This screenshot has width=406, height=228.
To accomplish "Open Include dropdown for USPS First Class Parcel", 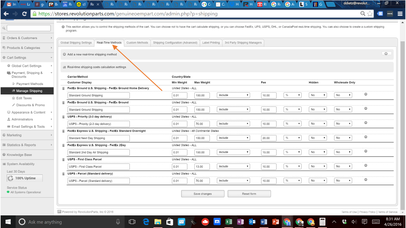I will coord(233,166).
